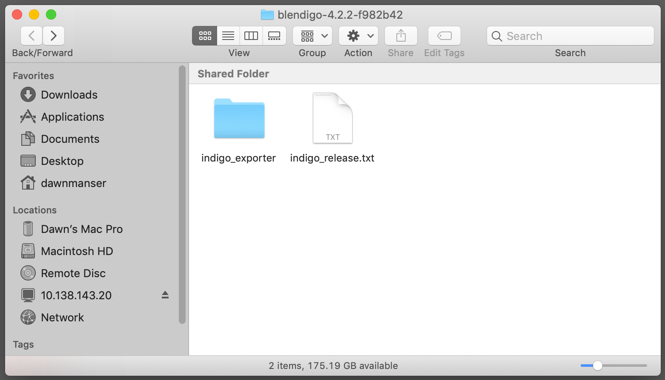The width and height of the screenshot is (665, 380).
Task: Switch to list view mode
Action: [228, 36]
